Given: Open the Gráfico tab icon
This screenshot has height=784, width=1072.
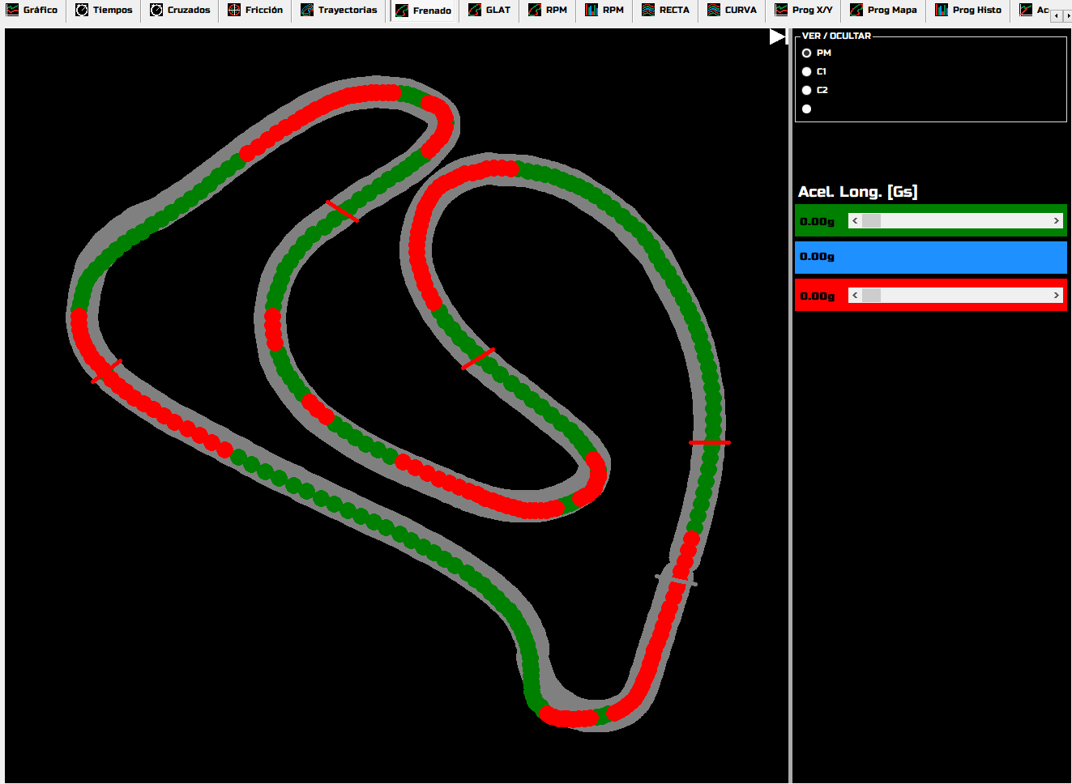Looking at the screenshot, I should click(12, 10).
